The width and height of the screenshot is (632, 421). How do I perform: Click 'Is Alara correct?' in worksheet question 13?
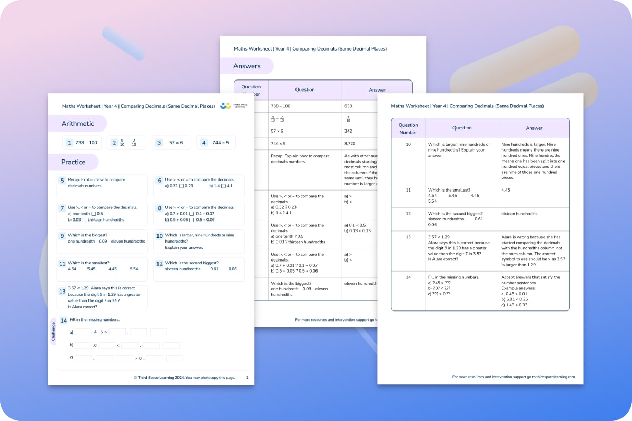[x=84, y=307]
